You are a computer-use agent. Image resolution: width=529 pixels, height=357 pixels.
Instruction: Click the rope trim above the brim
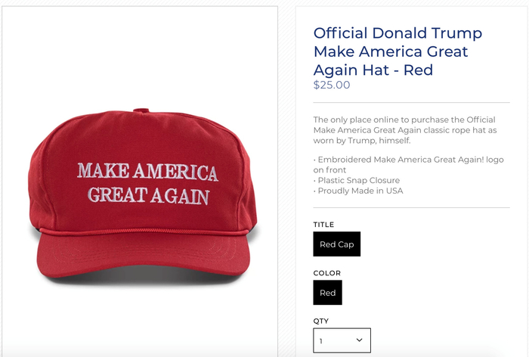144,231
